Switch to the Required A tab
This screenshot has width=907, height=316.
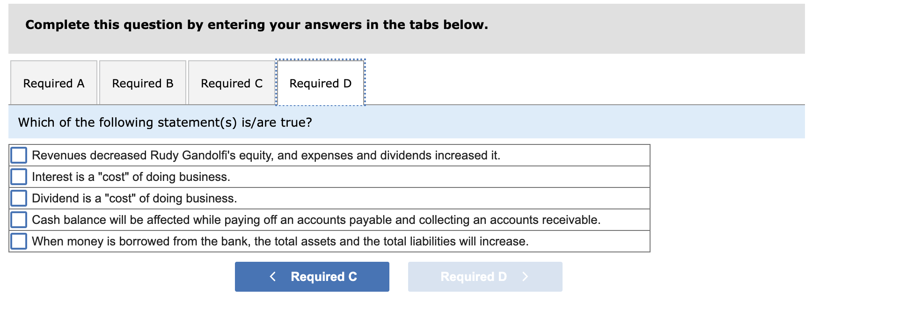(53, 83)
